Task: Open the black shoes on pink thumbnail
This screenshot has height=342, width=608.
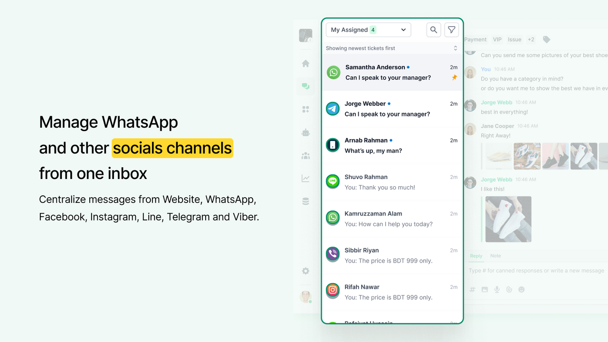Action: pyautogui.click(x=555, y=156)
